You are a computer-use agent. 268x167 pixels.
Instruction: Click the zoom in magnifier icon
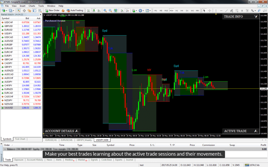(x=105, y=11)
